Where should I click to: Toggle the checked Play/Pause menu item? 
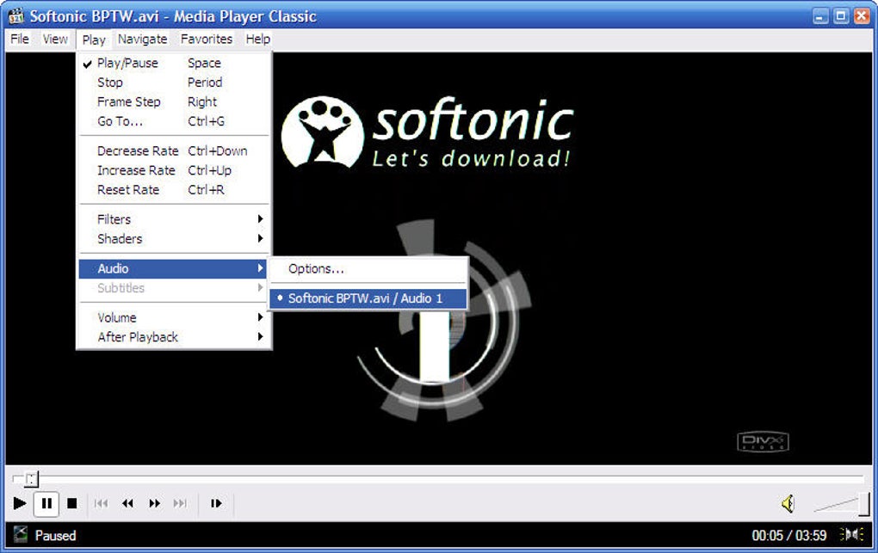pos(174,64)
